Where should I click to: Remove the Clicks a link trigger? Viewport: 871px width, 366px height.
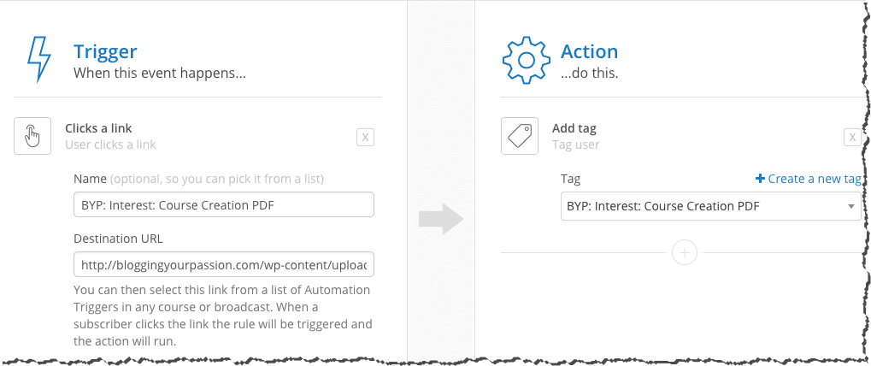click(x=365, y=137)
